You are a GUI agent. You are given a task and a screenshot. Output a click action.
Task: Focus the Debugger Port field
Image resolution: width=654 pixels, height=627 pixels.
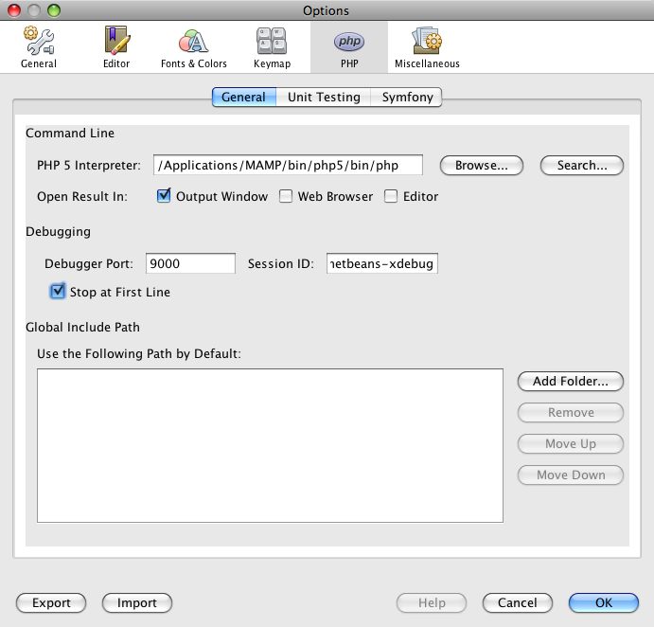(x=190, y=263)
